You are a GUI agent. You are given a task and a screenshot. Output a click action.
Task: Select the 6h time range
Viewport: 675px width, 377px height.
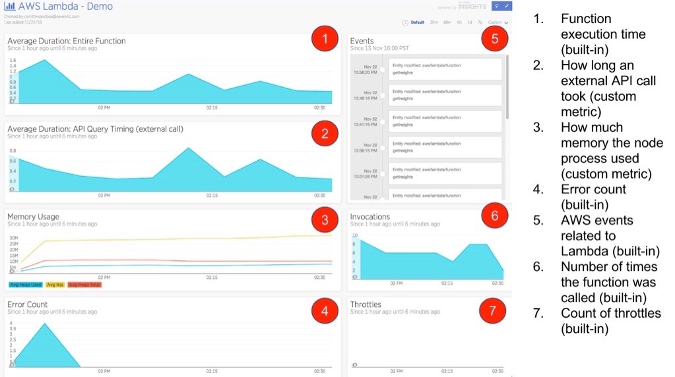click(x=459, y=22)
